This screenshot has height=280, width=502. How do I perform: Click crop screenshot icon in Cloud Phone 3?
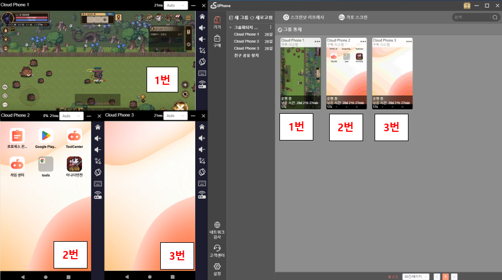pyautogui.click(x=202, y=161)
